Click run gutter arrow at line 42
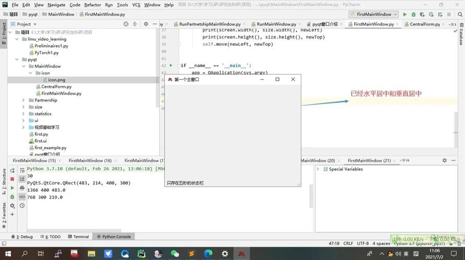Viewport: 465px width, 260px height. [171, 66]
